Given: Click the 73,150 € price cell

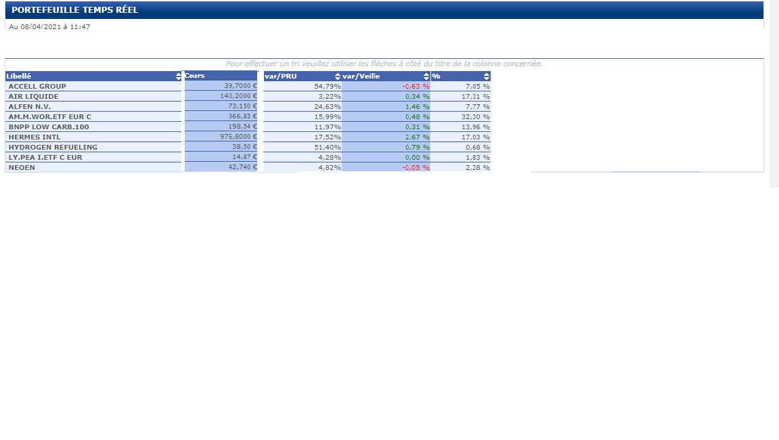Looking at the screenshot, I should pyautogui.click(x=221, y=106).
